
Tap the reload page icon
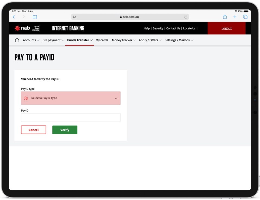[186, 17]
